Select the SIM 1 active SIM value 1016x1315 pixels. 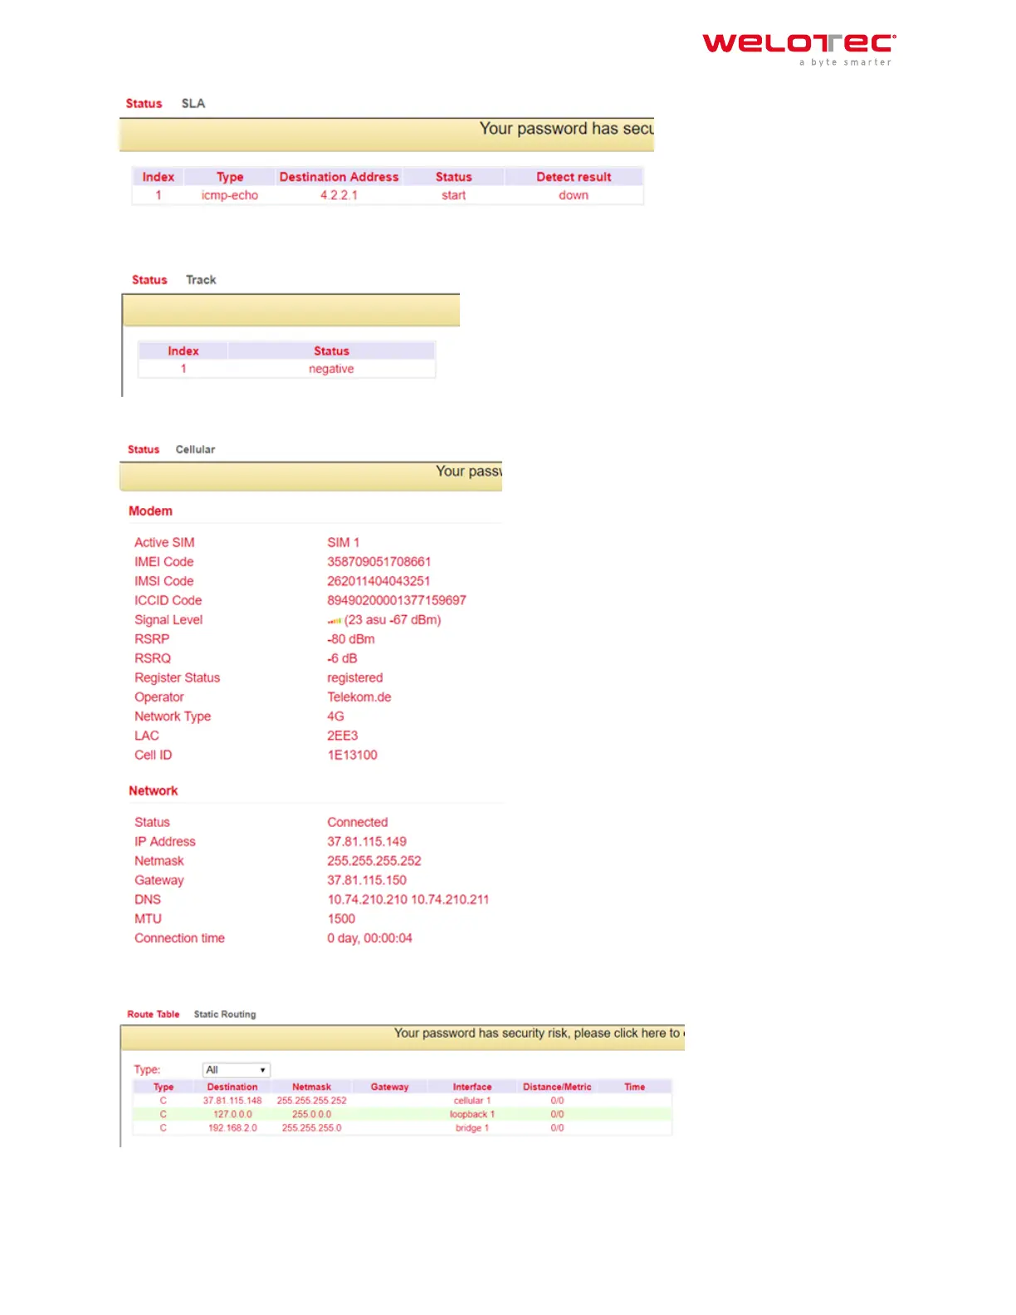343,543
